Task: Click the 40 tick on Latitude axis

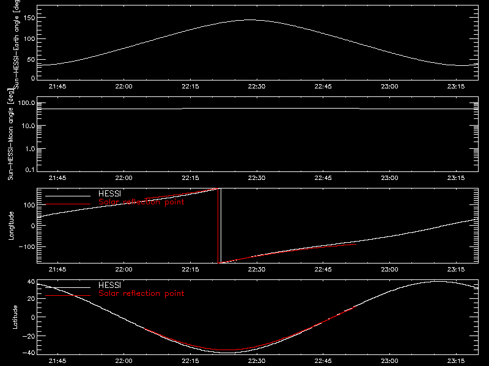Action: [x=31, y=282]
